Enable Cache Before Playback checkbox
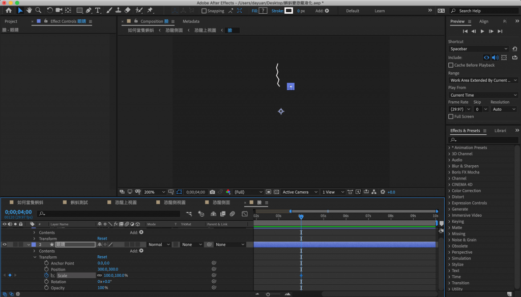 tap(451, 65)
